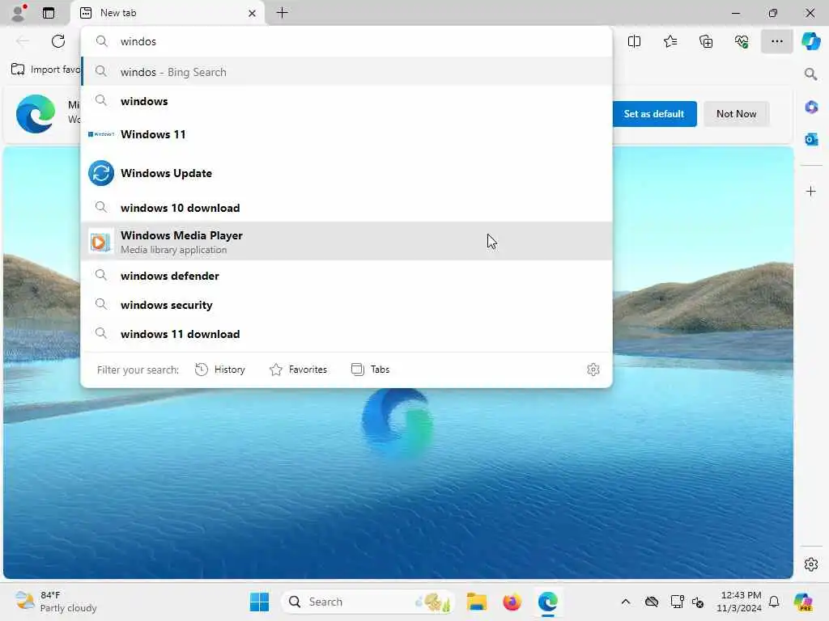Click the Windows Media Player app icon

click(x=100, y=242)
